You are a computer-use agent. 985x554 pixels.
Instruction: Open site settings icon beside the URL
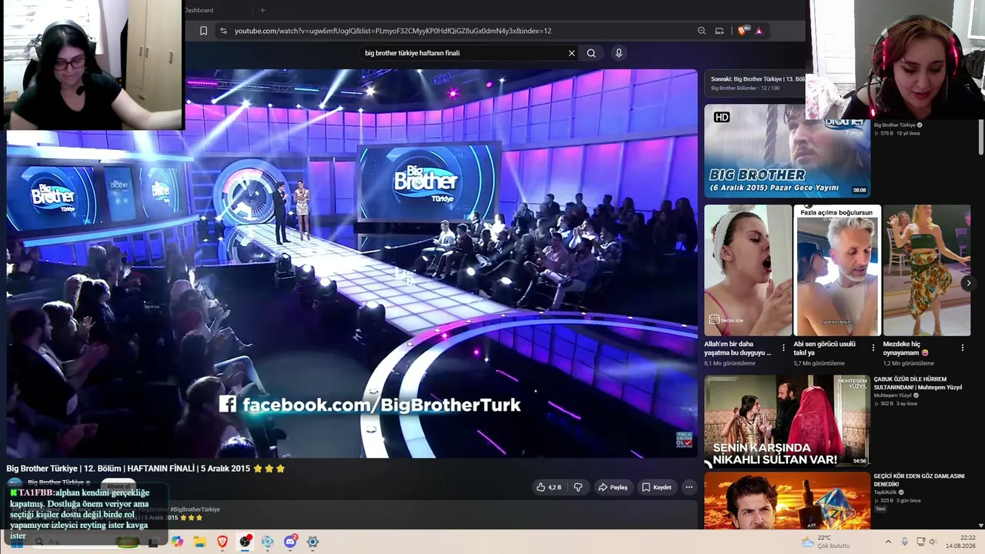pos(223,31)
